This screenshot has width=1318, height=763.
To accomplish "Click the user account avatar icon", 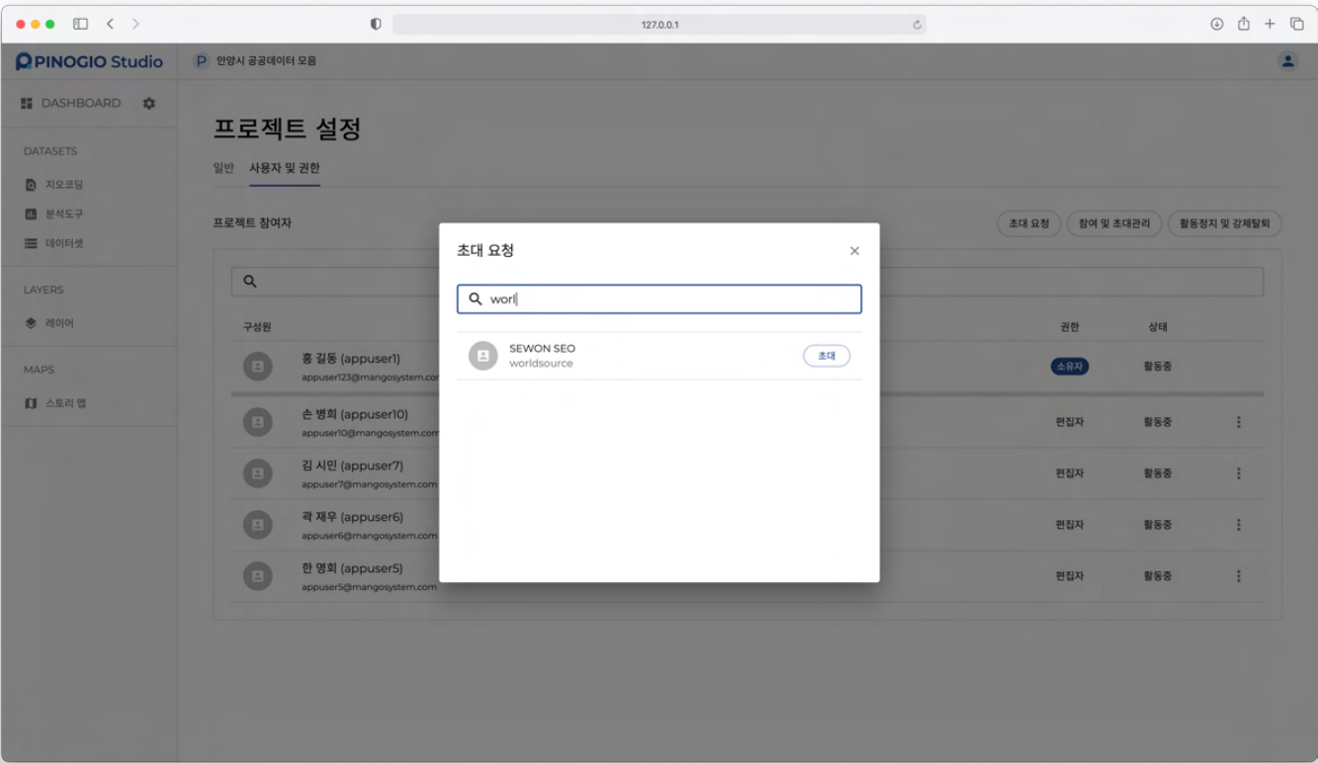I will click(1287, 61).
